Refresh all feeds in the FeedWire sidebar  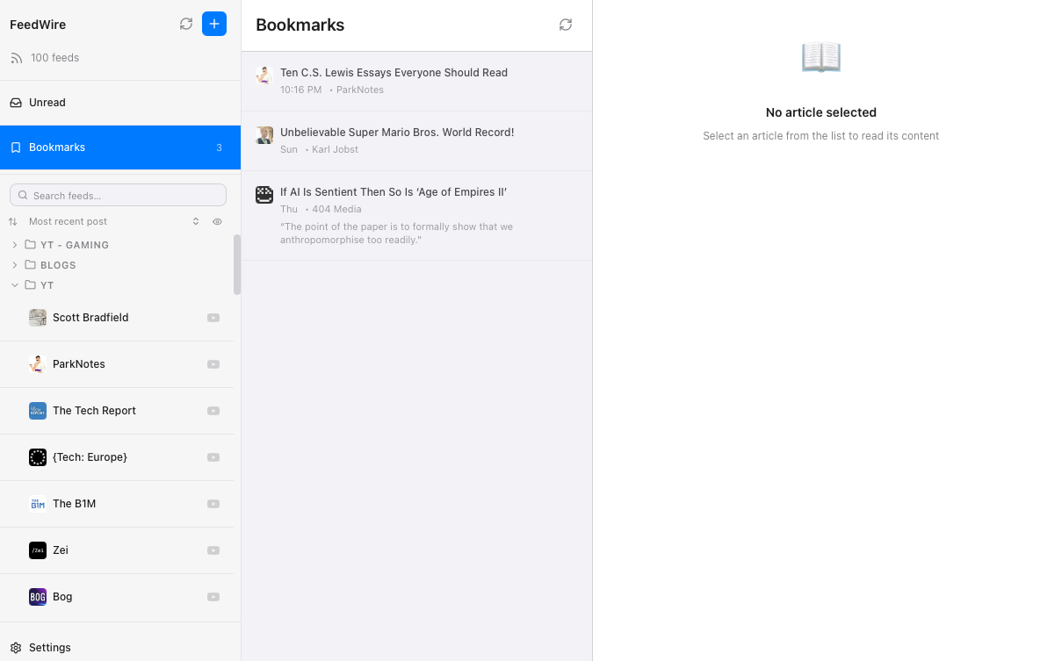[x=185, y=24]
